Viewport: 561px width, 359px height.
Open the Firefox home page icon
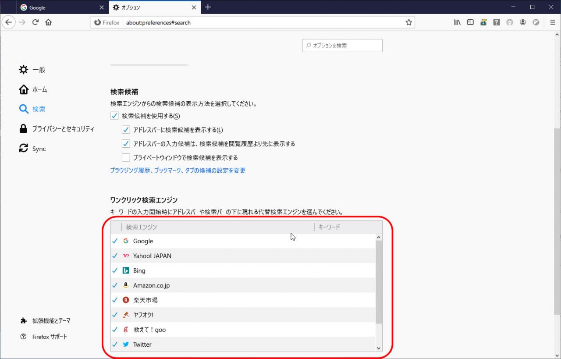pos(49,22)
